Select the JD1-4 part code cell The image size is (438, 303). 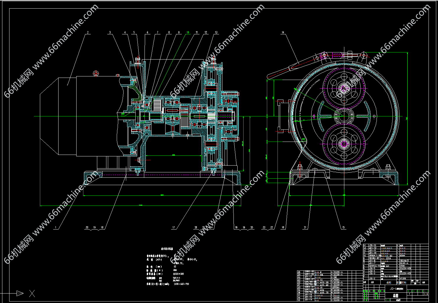(372, 271)
